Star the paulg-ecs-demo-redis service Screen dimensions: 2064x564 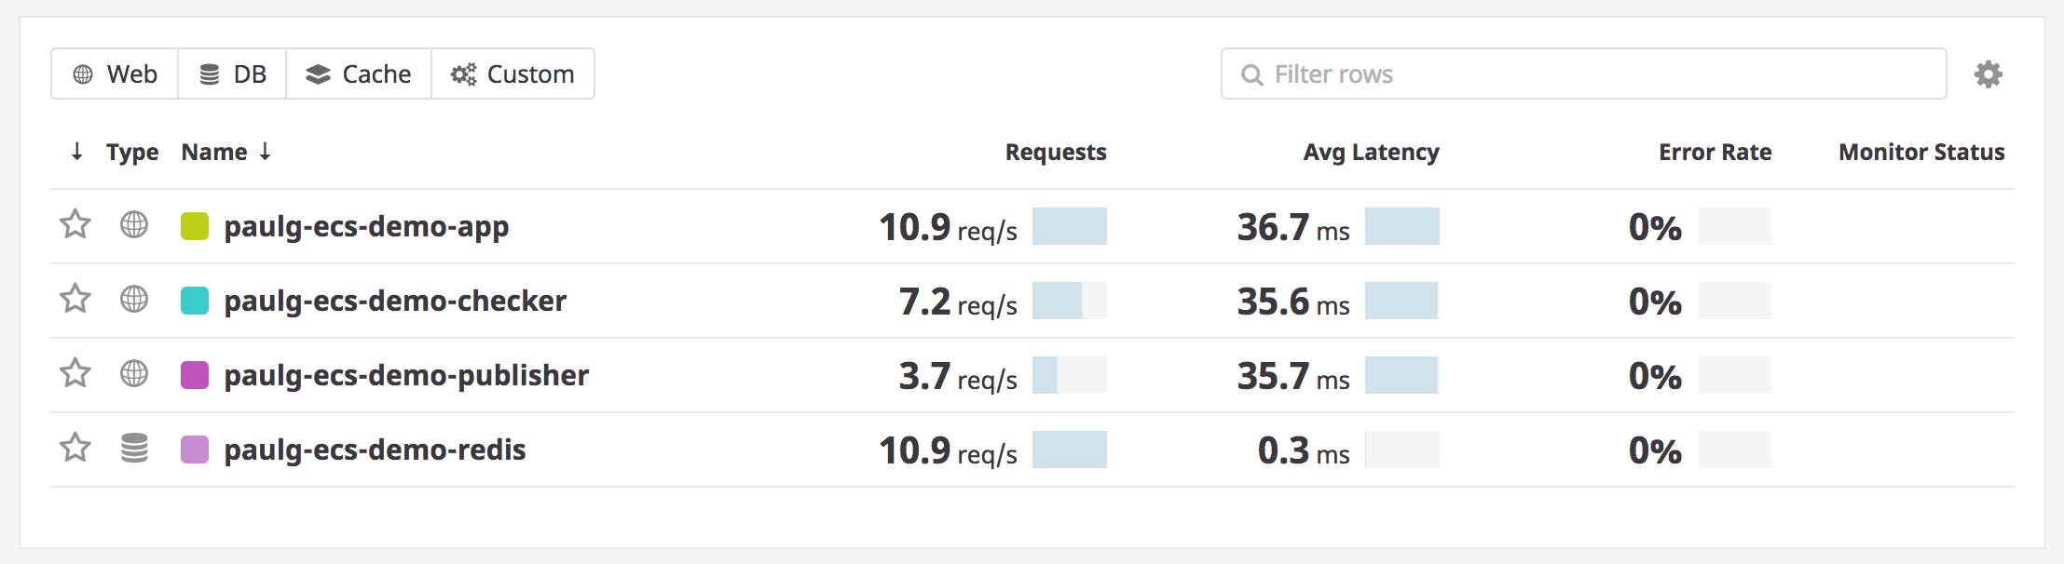[x=74, y=450]
